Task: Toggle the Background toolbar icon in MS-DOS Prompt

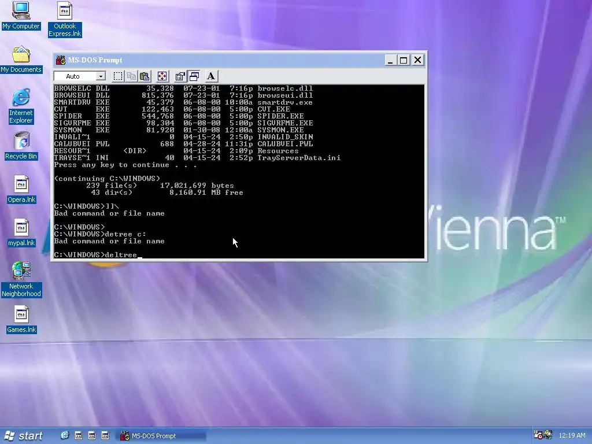Action: (194, 76)
